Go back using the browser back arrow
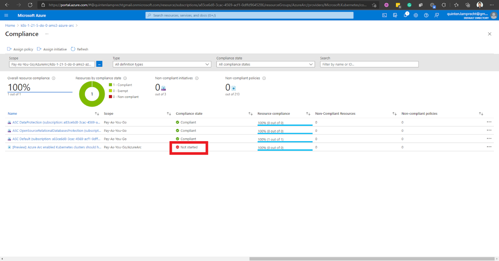The height and width of the screenshot is (261, 499). 7,5
